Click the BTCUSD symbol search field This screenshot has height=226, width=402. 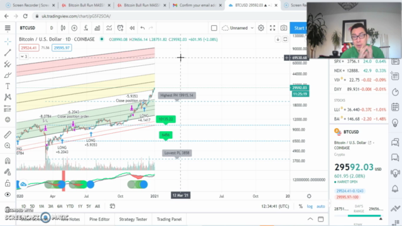(28, 28)
